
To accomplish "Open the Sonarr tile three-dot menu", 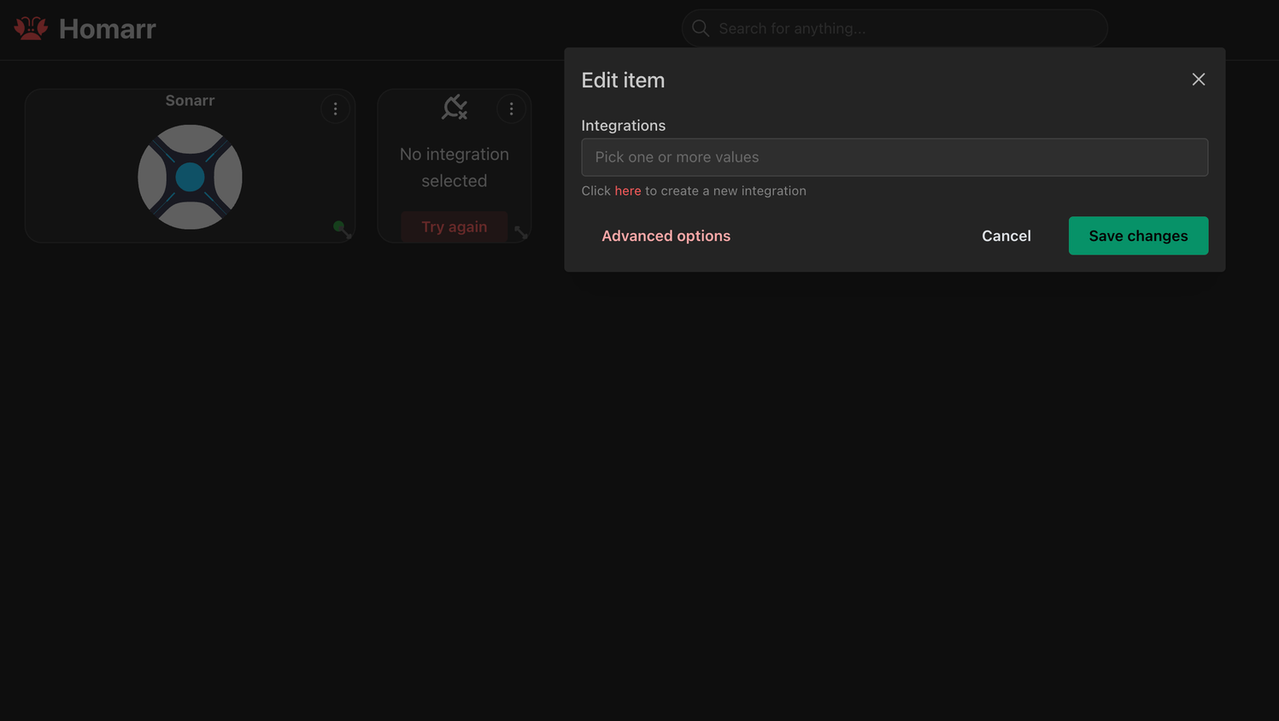I will tap(335, 108).
